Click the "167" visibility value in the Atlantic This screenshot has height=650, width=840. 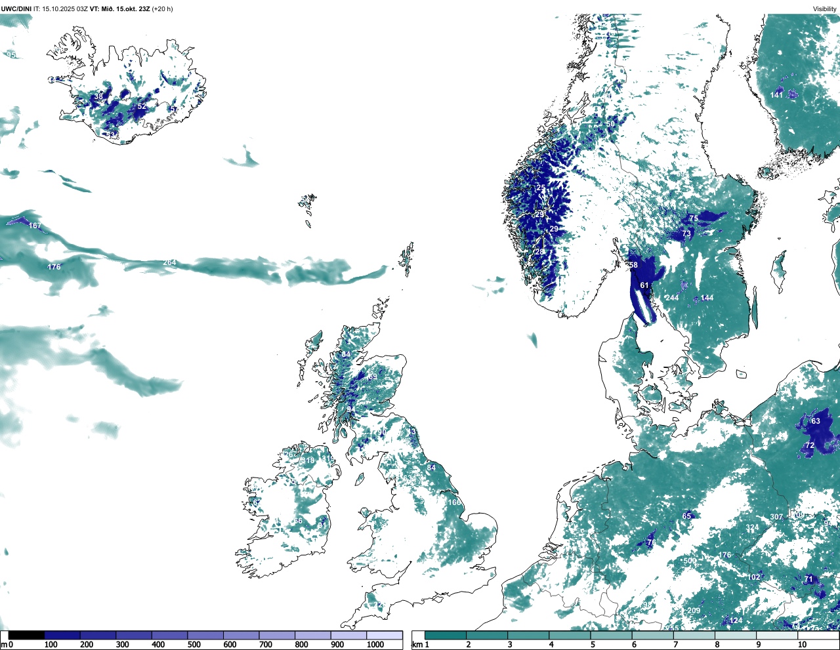click(35, 226)
